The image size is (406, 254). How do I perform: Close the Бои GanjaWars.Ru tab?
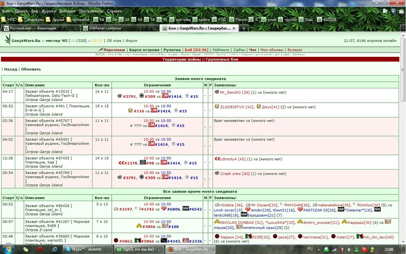(x=234, y=28)
